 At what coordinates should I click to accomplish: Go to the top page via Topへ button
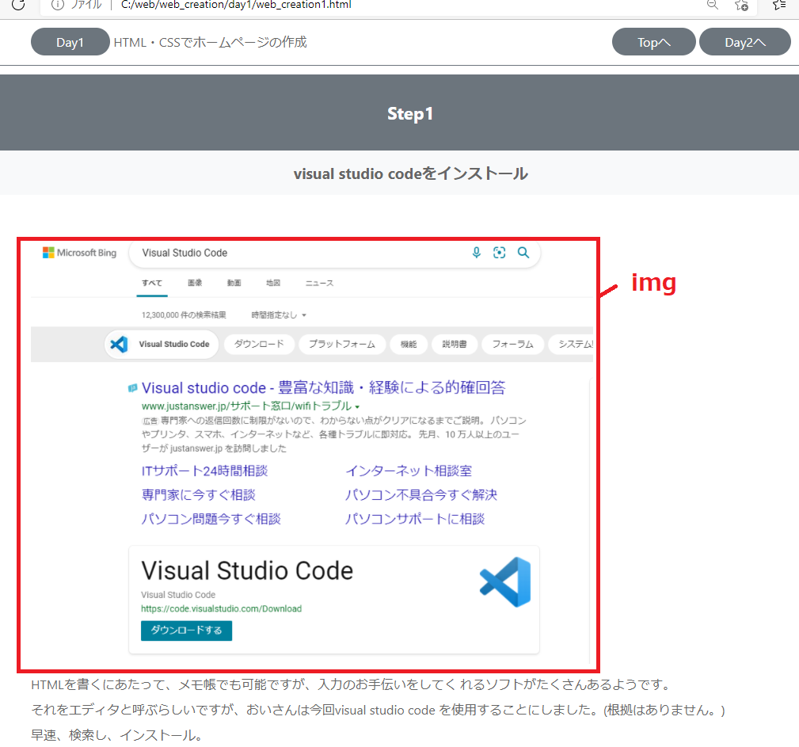pos(654,42)
